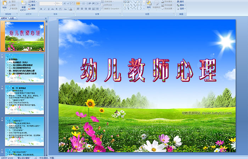Image resolution: width=248 pixels, height=159 pixels.
Task: Click the Increase Indent icon
Action: tap(93, 4)
